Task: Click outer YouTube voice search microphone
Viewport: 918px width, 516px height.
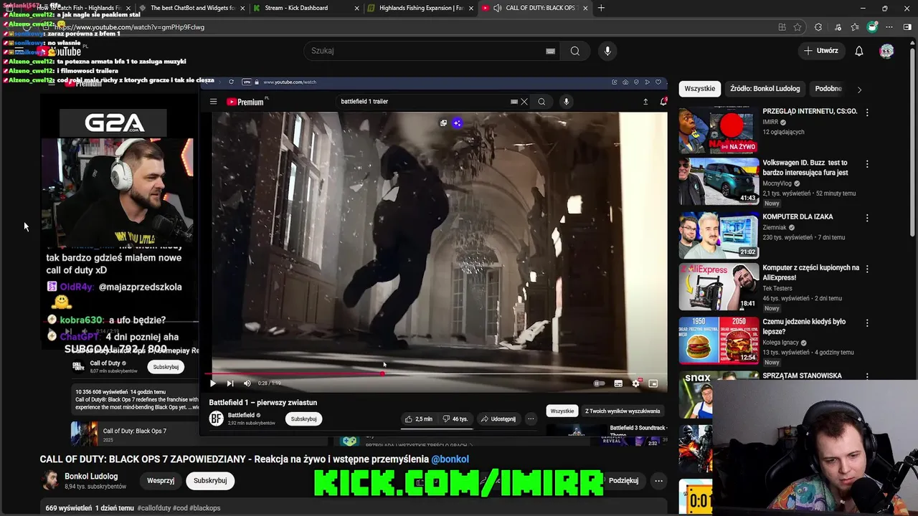Action: [x=607, y=51]
